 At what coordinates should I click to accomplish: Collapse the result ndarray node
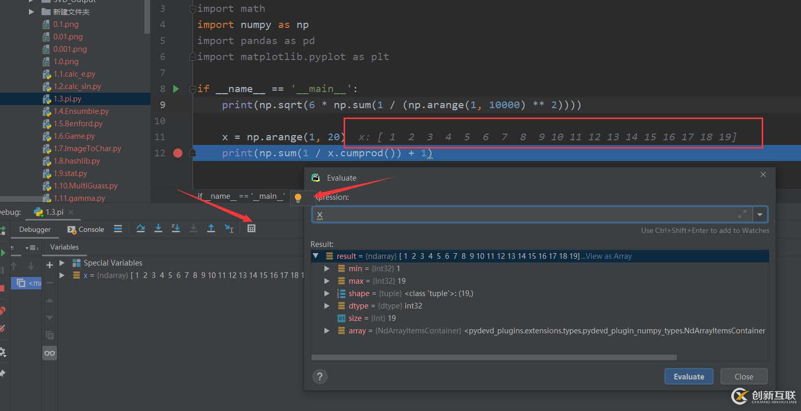[316, 256]
